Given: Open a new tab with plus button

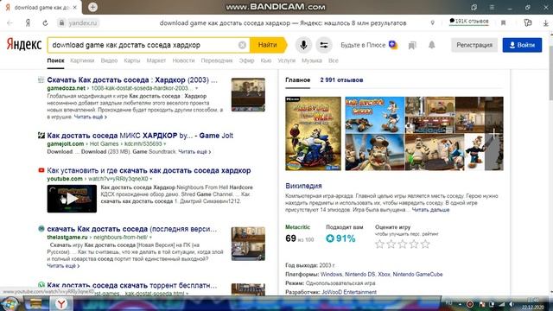Looking at the screenshot, I should coord(92,7).
